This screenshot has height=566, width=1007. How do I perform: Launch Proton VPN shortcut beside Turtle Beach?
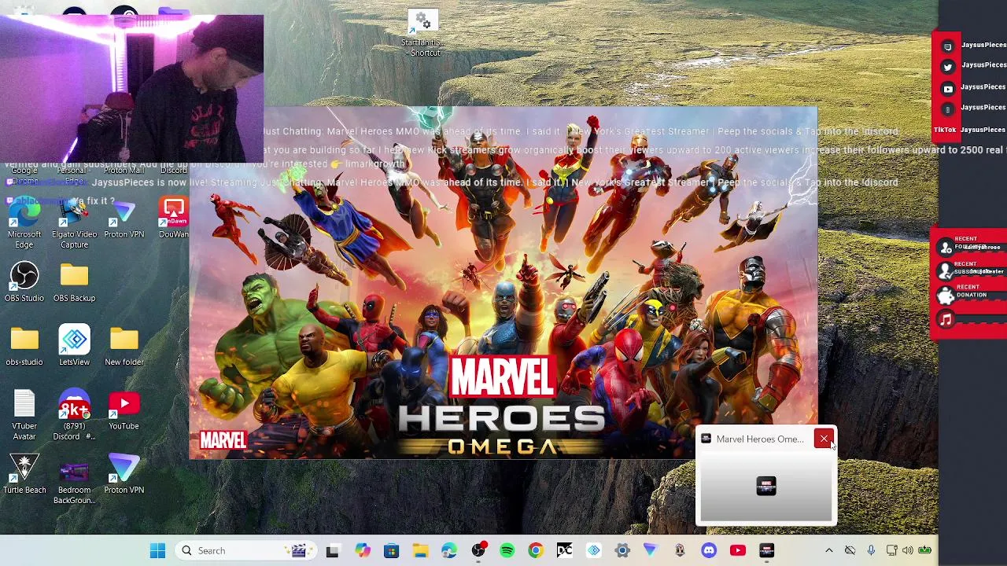click(124, 474)
